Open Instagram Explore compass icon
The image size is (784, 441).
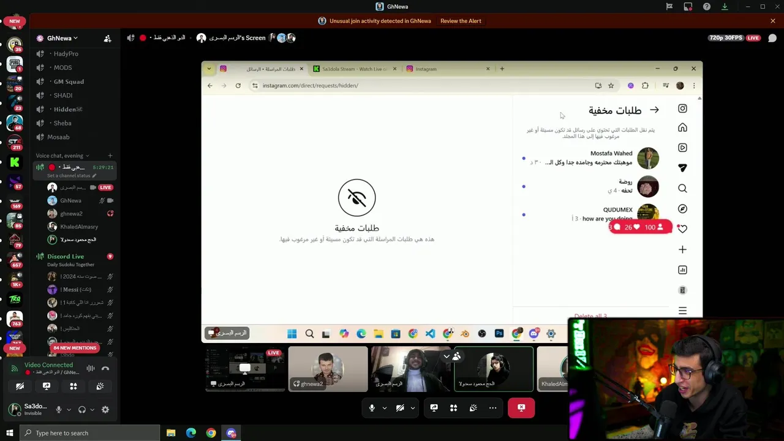pyautogui.click(x=682, y=209)
